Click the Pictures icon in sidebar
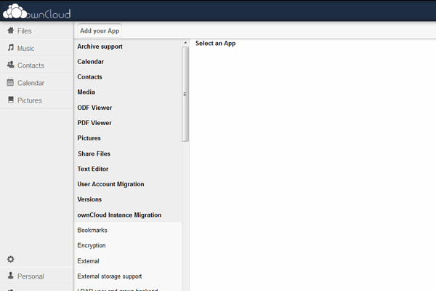This screenshot has width=436, height=291. tap(11, 100)
